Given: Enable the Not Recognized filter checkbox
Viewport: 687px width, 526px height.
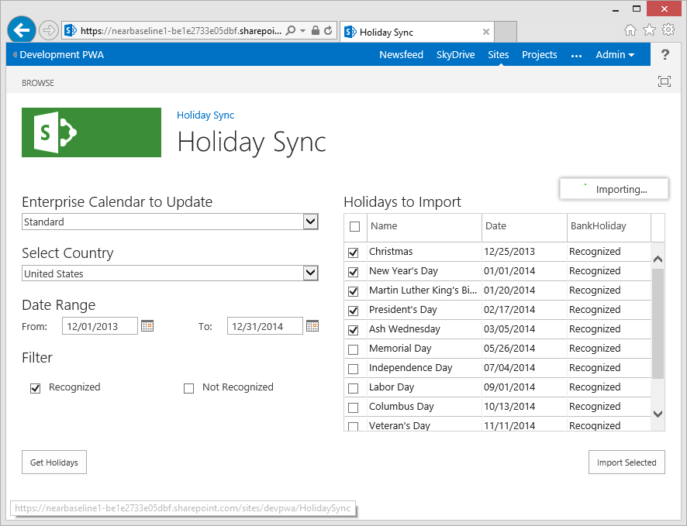Looking at the screenshot, I should 188,388.
